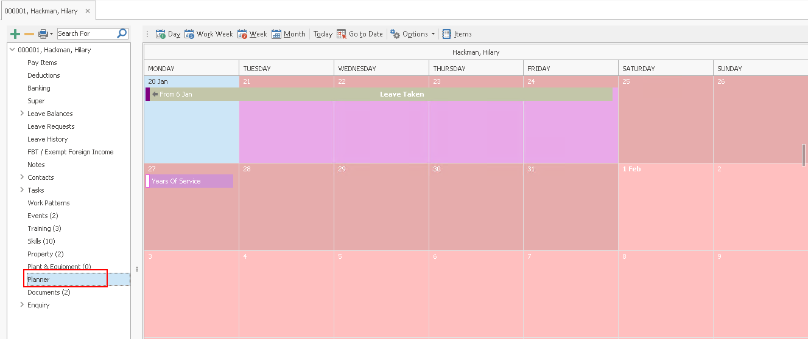Select Leave History in sidebar
Viewport: 808px width, 339px height.
[x=47, y=139]
